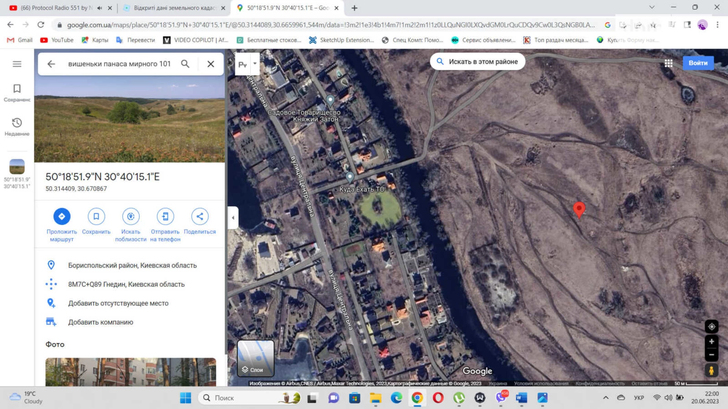Collapse the side panel using arrow handle
Image resolution: width=728 pixels, height=409 pixels.
(x=233, y=217)
